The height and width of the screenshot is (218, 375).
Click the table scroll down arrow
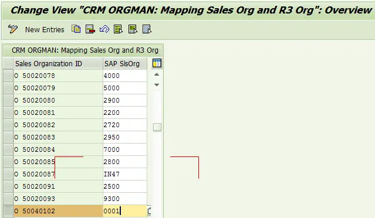pyautogui.click(x=157, y=85)
